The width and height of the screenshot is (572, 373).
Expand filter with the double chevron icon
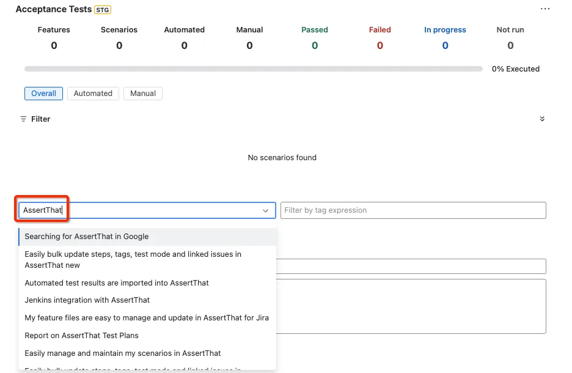pos(542,119)
